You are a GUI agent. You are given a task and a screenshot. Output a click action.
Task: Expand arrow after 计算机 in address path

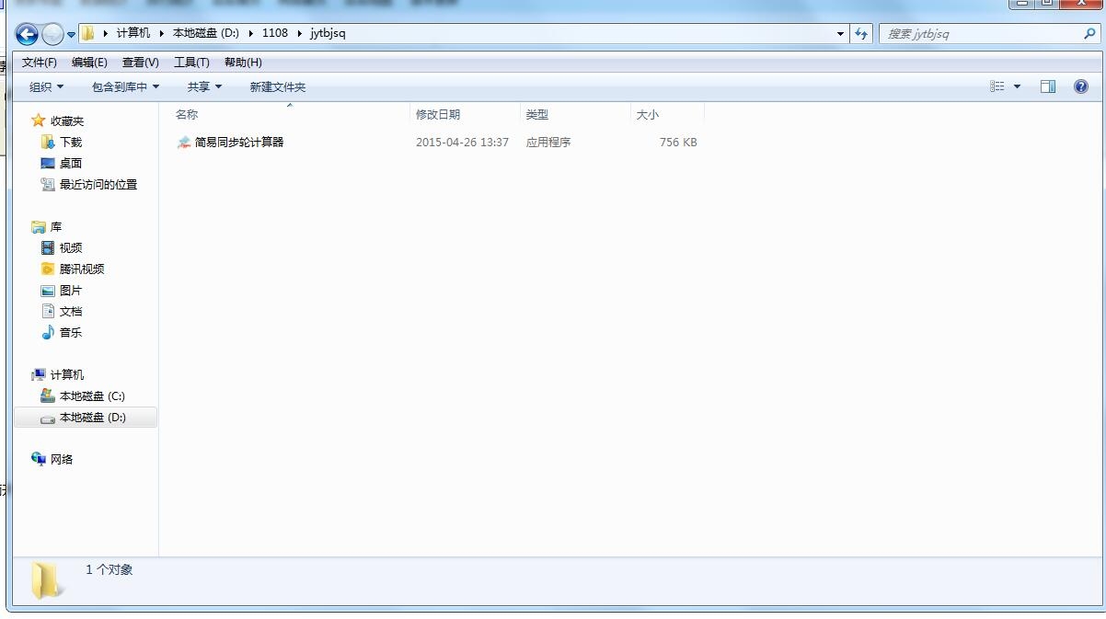tap(161, 33)
